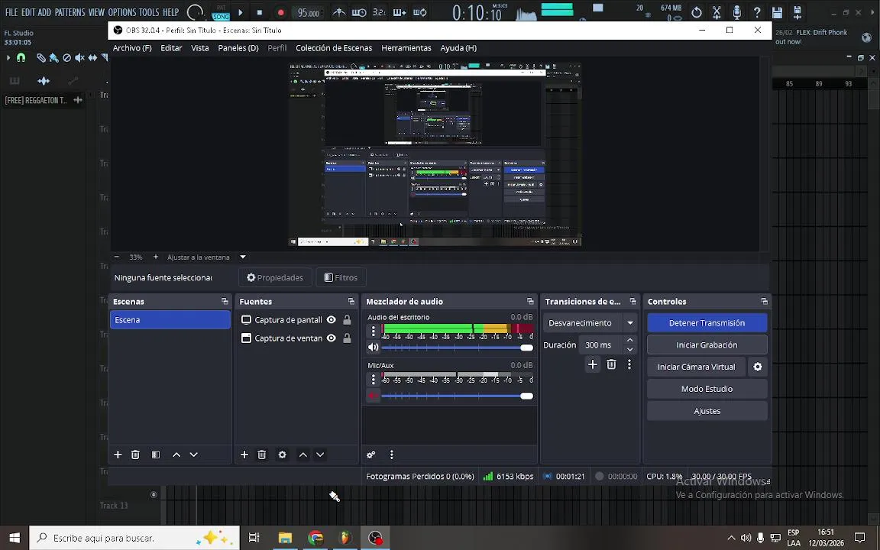This screenshot has width=880, height=550.
Task: Open transition properties three-dot menu
Action: click(x=629, y=364)
